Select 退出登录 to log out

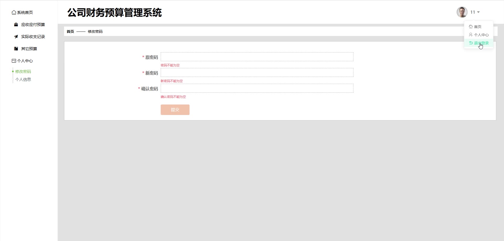[479, 43]
